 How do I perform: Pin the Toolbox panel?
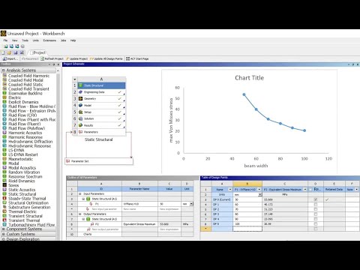click(x=53, y=64)
